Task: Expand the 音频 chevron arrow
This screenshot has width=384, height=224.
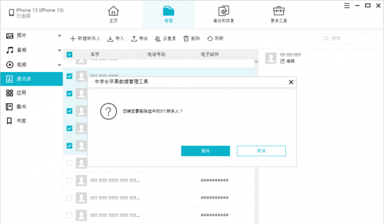Action: pos(59,50)
